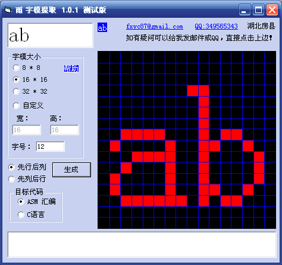Select 先行后列 row-first ordering
Image resolution: width=282 pixels, height=265 pixels.
pyautogui.click(x=27, y=167)
